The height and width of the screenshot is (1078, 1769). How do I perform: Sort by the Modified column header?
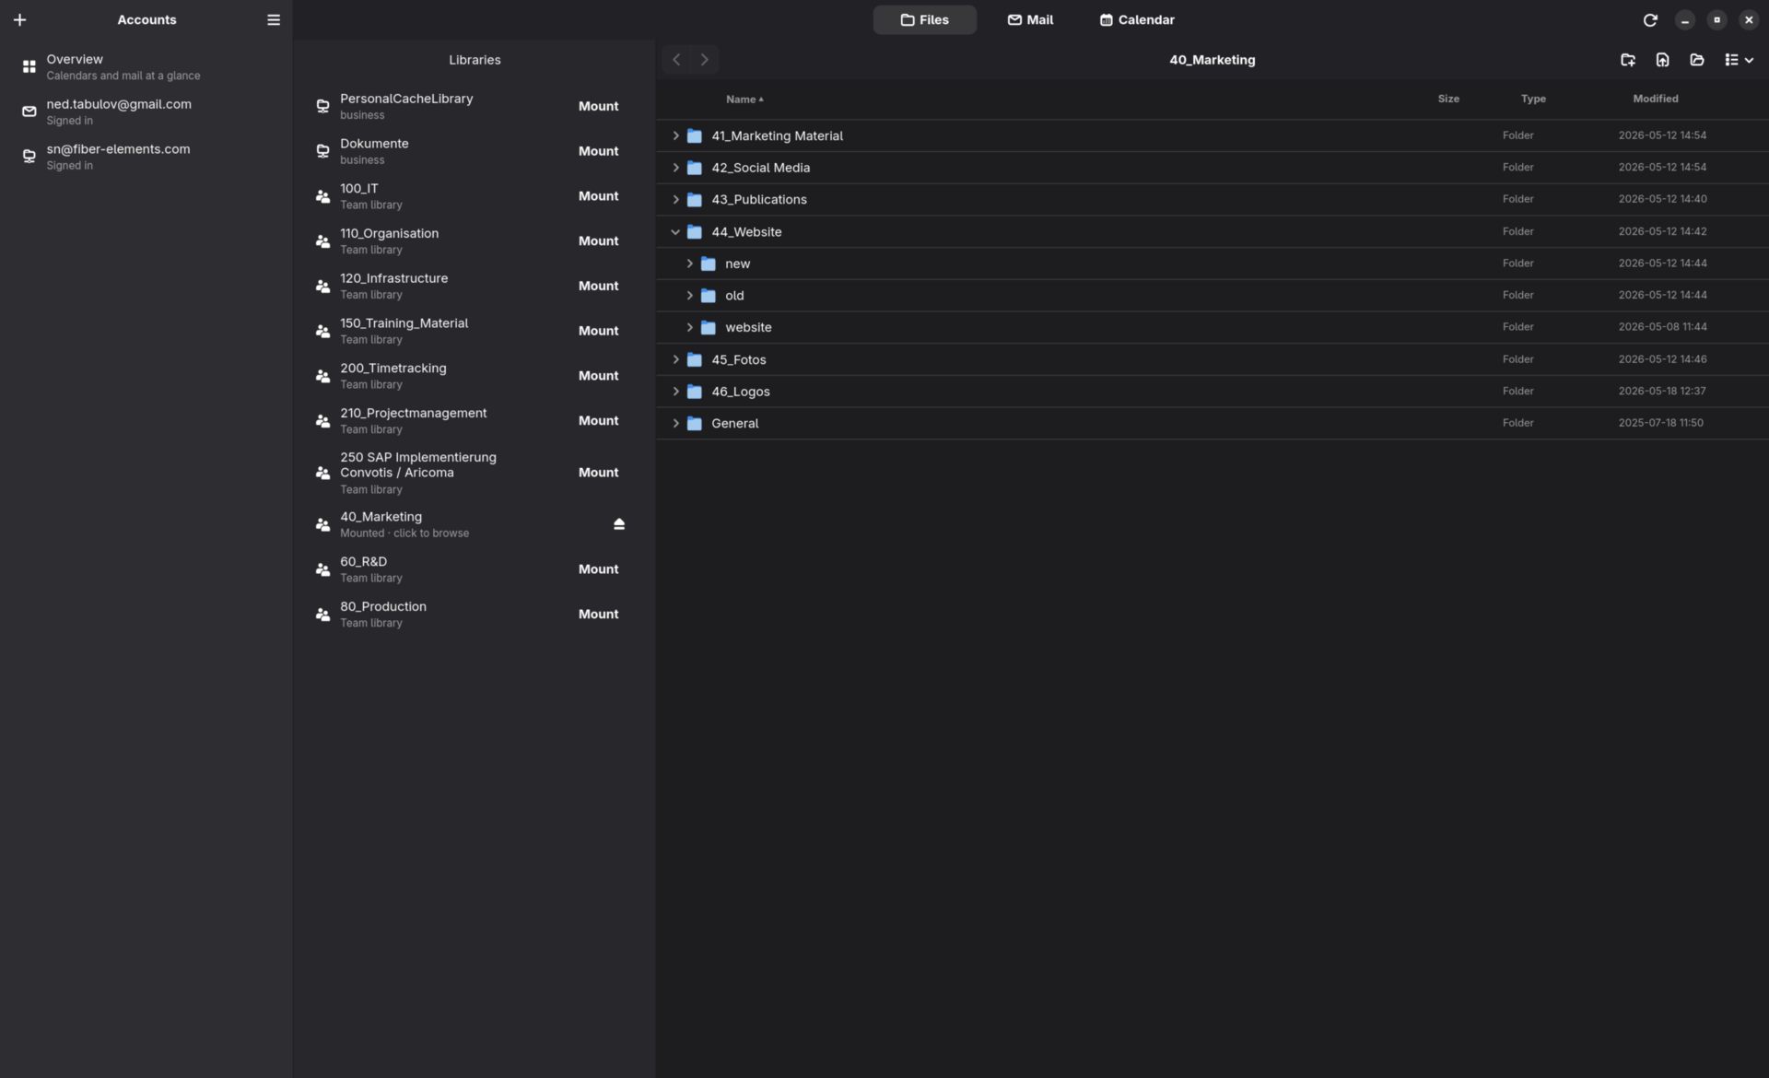tap(1655, 99)
